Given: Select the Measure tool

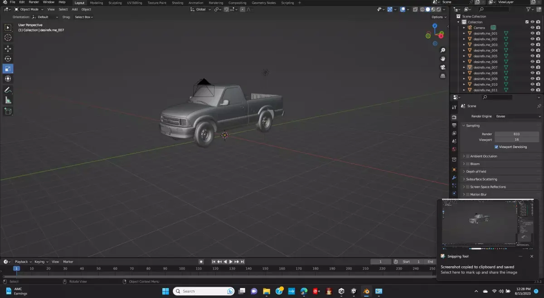Looking at the screenshot, I should [8, 100].
